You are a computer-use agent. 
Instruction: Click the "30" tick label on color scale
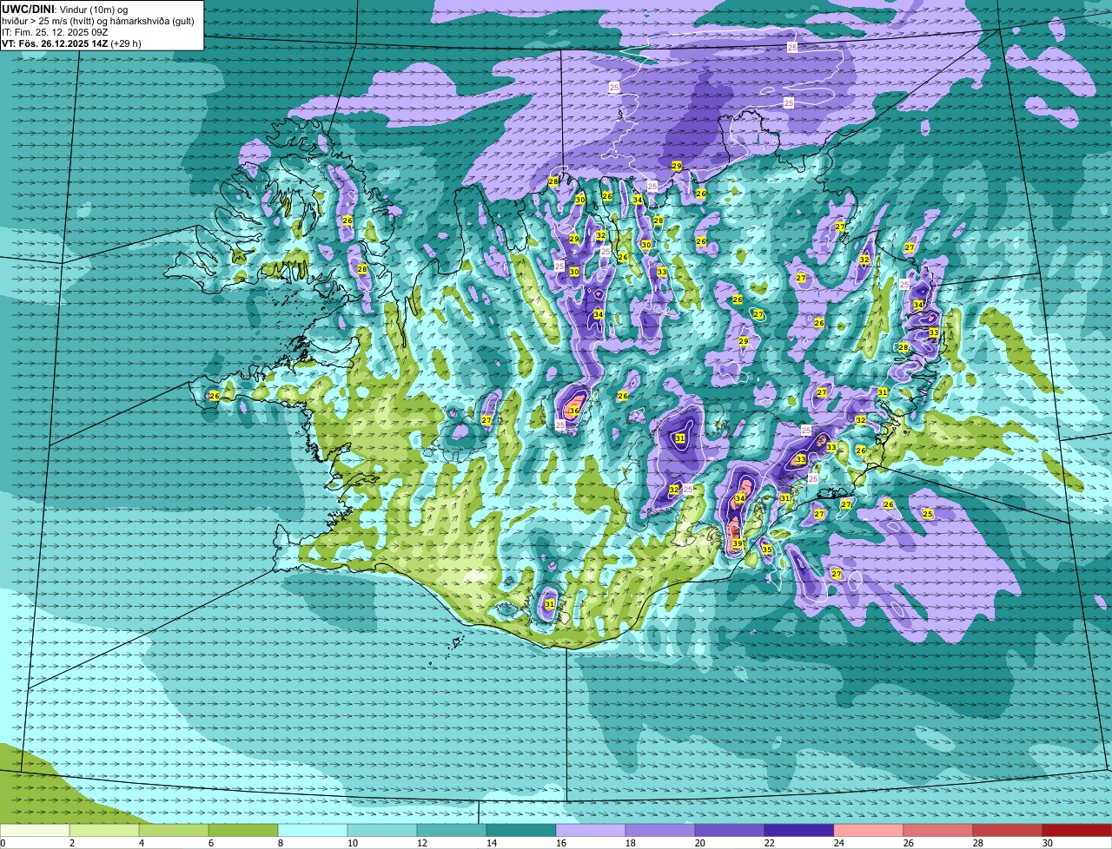click(x=1048, y=843)
